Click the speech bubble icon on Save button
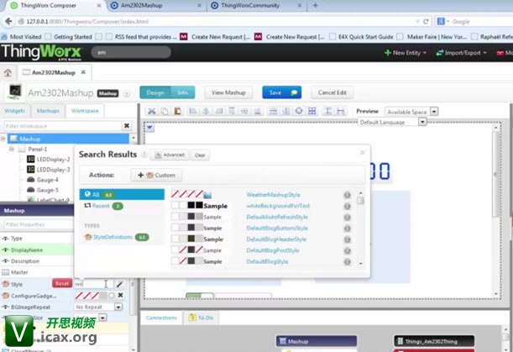Screen dimensions: 513x352 click(x=294, y=92)
